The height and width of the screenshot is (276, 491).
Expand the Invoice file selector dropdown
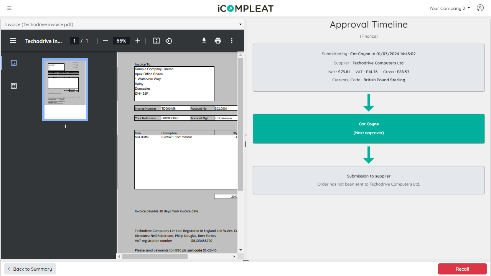point(122,24)
